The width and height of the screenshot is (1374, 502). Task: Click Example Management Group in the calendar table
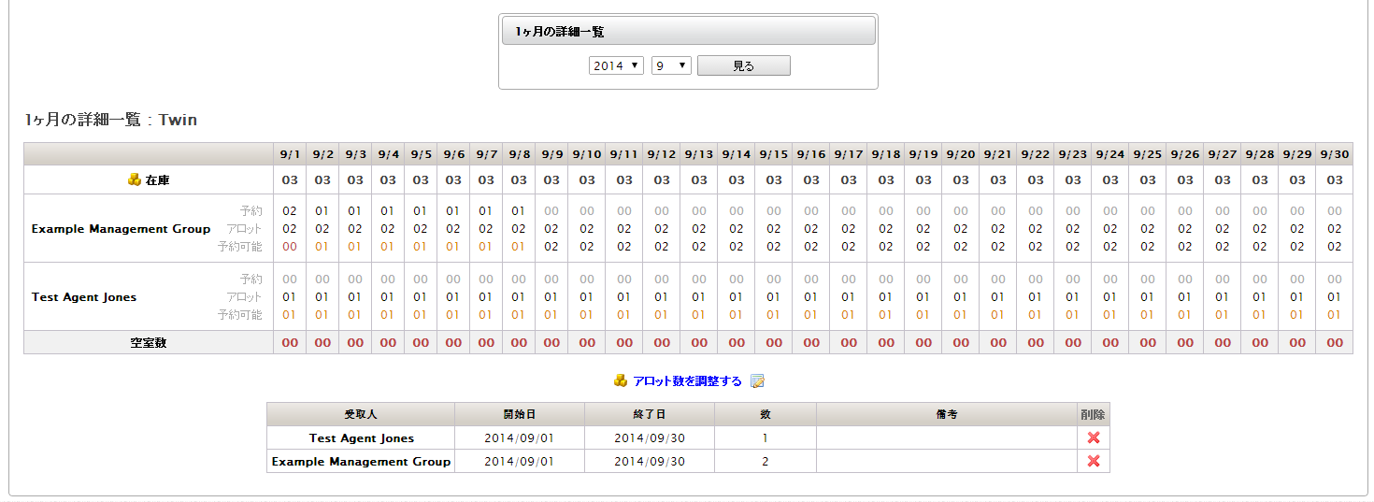click(121, 229)
